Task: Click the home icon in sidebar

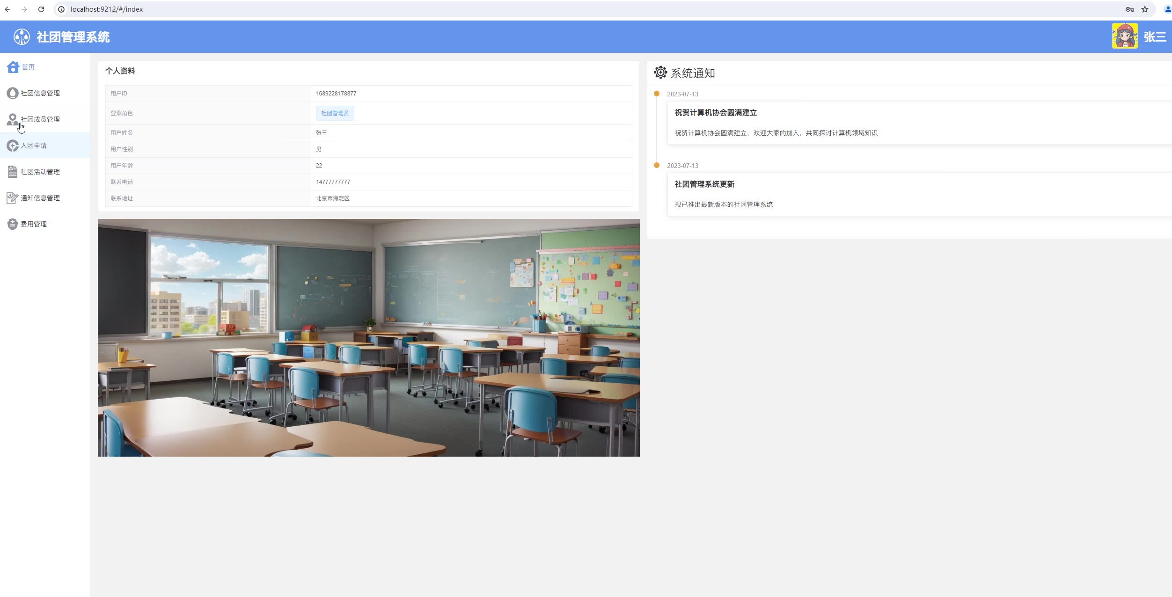Action: [13, 67]
